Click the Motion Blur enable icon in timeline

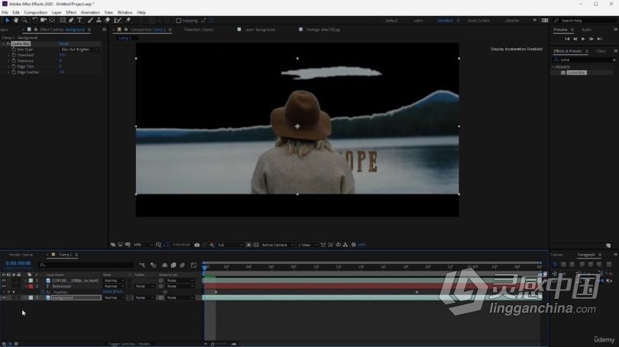point(182,265)
